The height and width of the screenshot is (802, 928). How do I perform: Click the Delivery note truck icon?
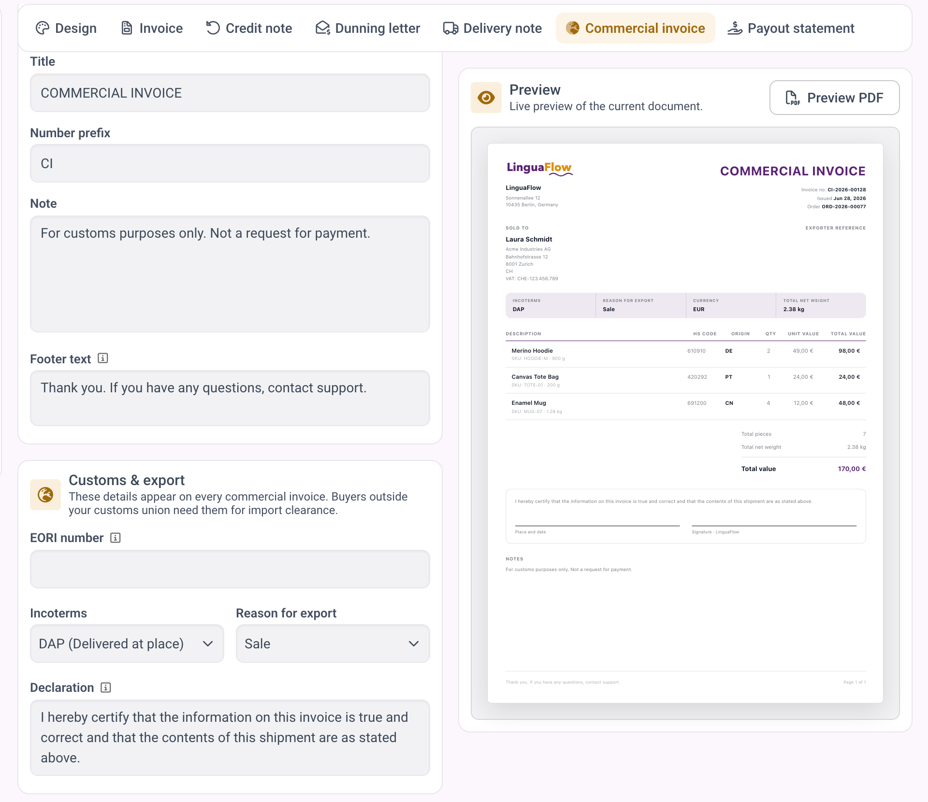click(x=450, y=28)
